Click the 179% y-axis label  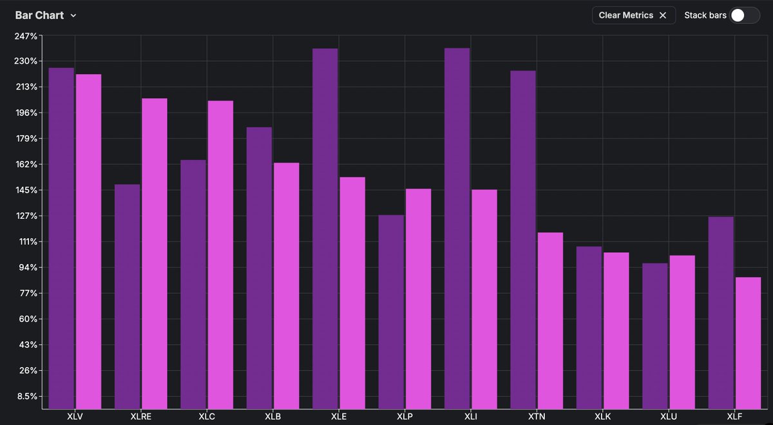click(26, 138)
